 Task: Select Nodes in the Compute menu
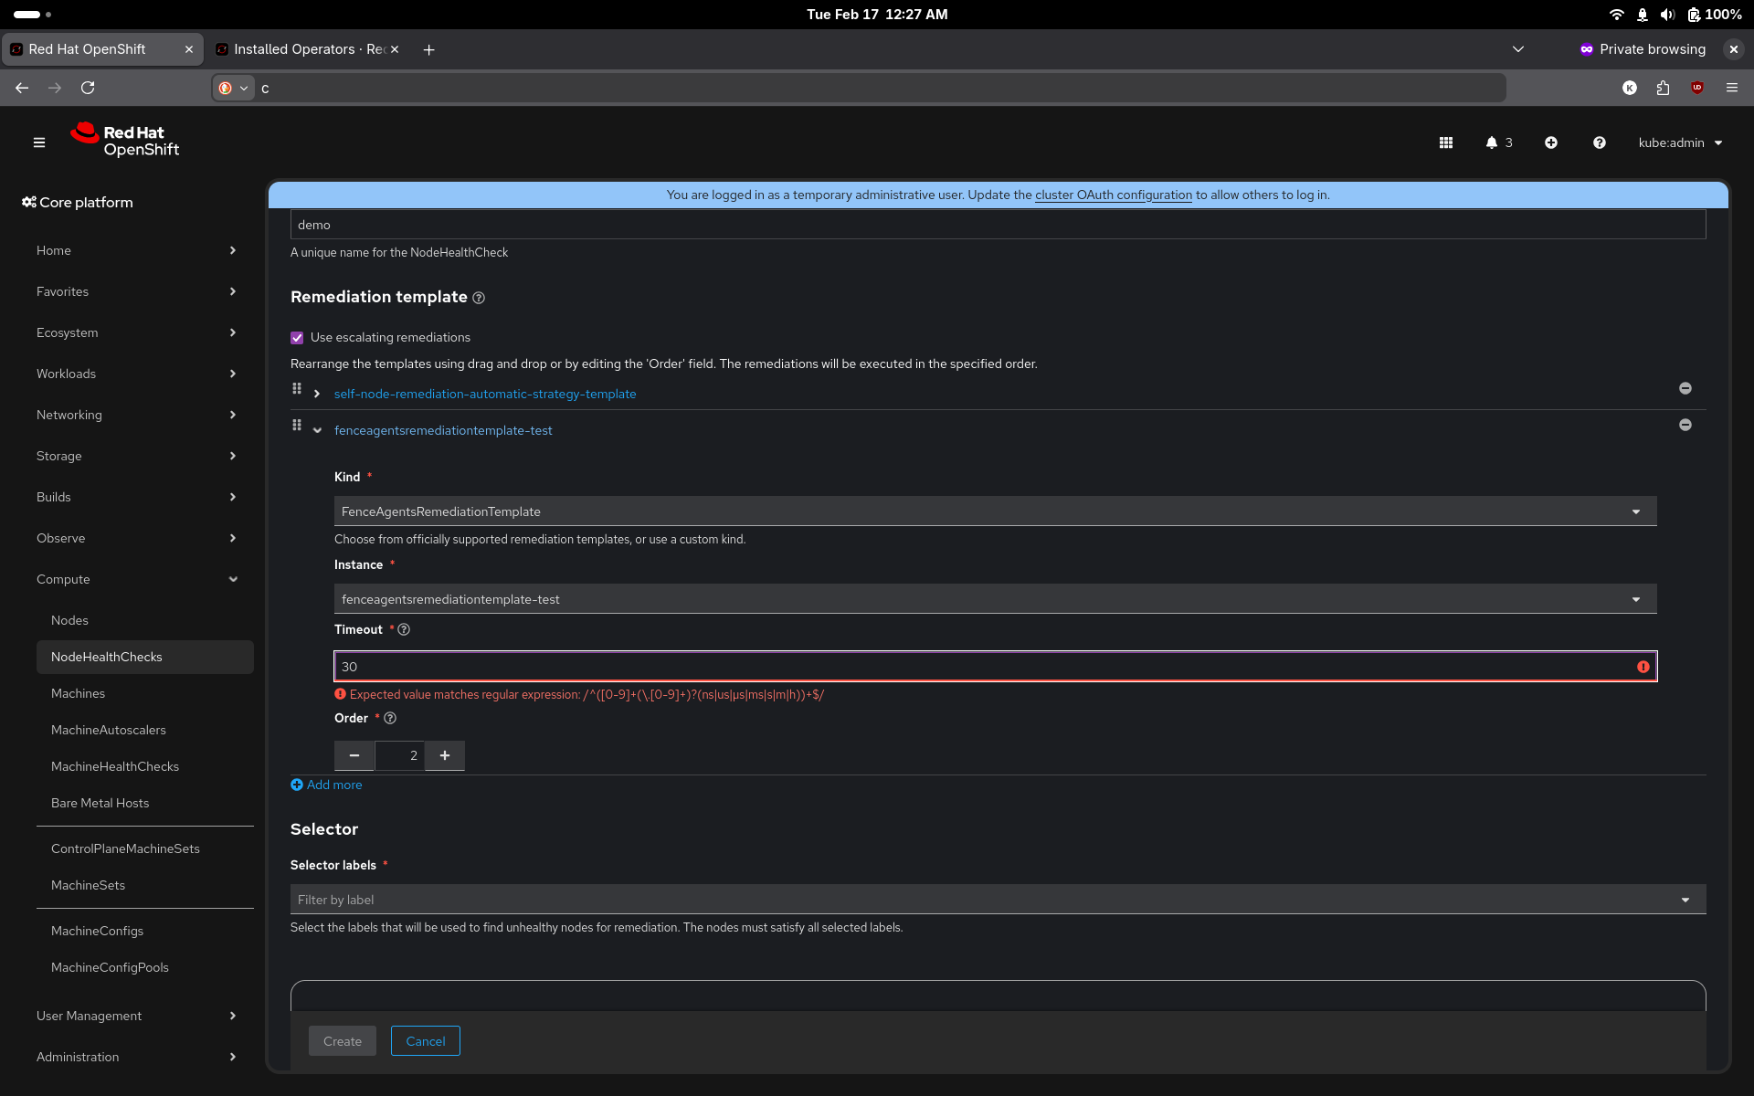pyautogui.click(x=69, y=620)
